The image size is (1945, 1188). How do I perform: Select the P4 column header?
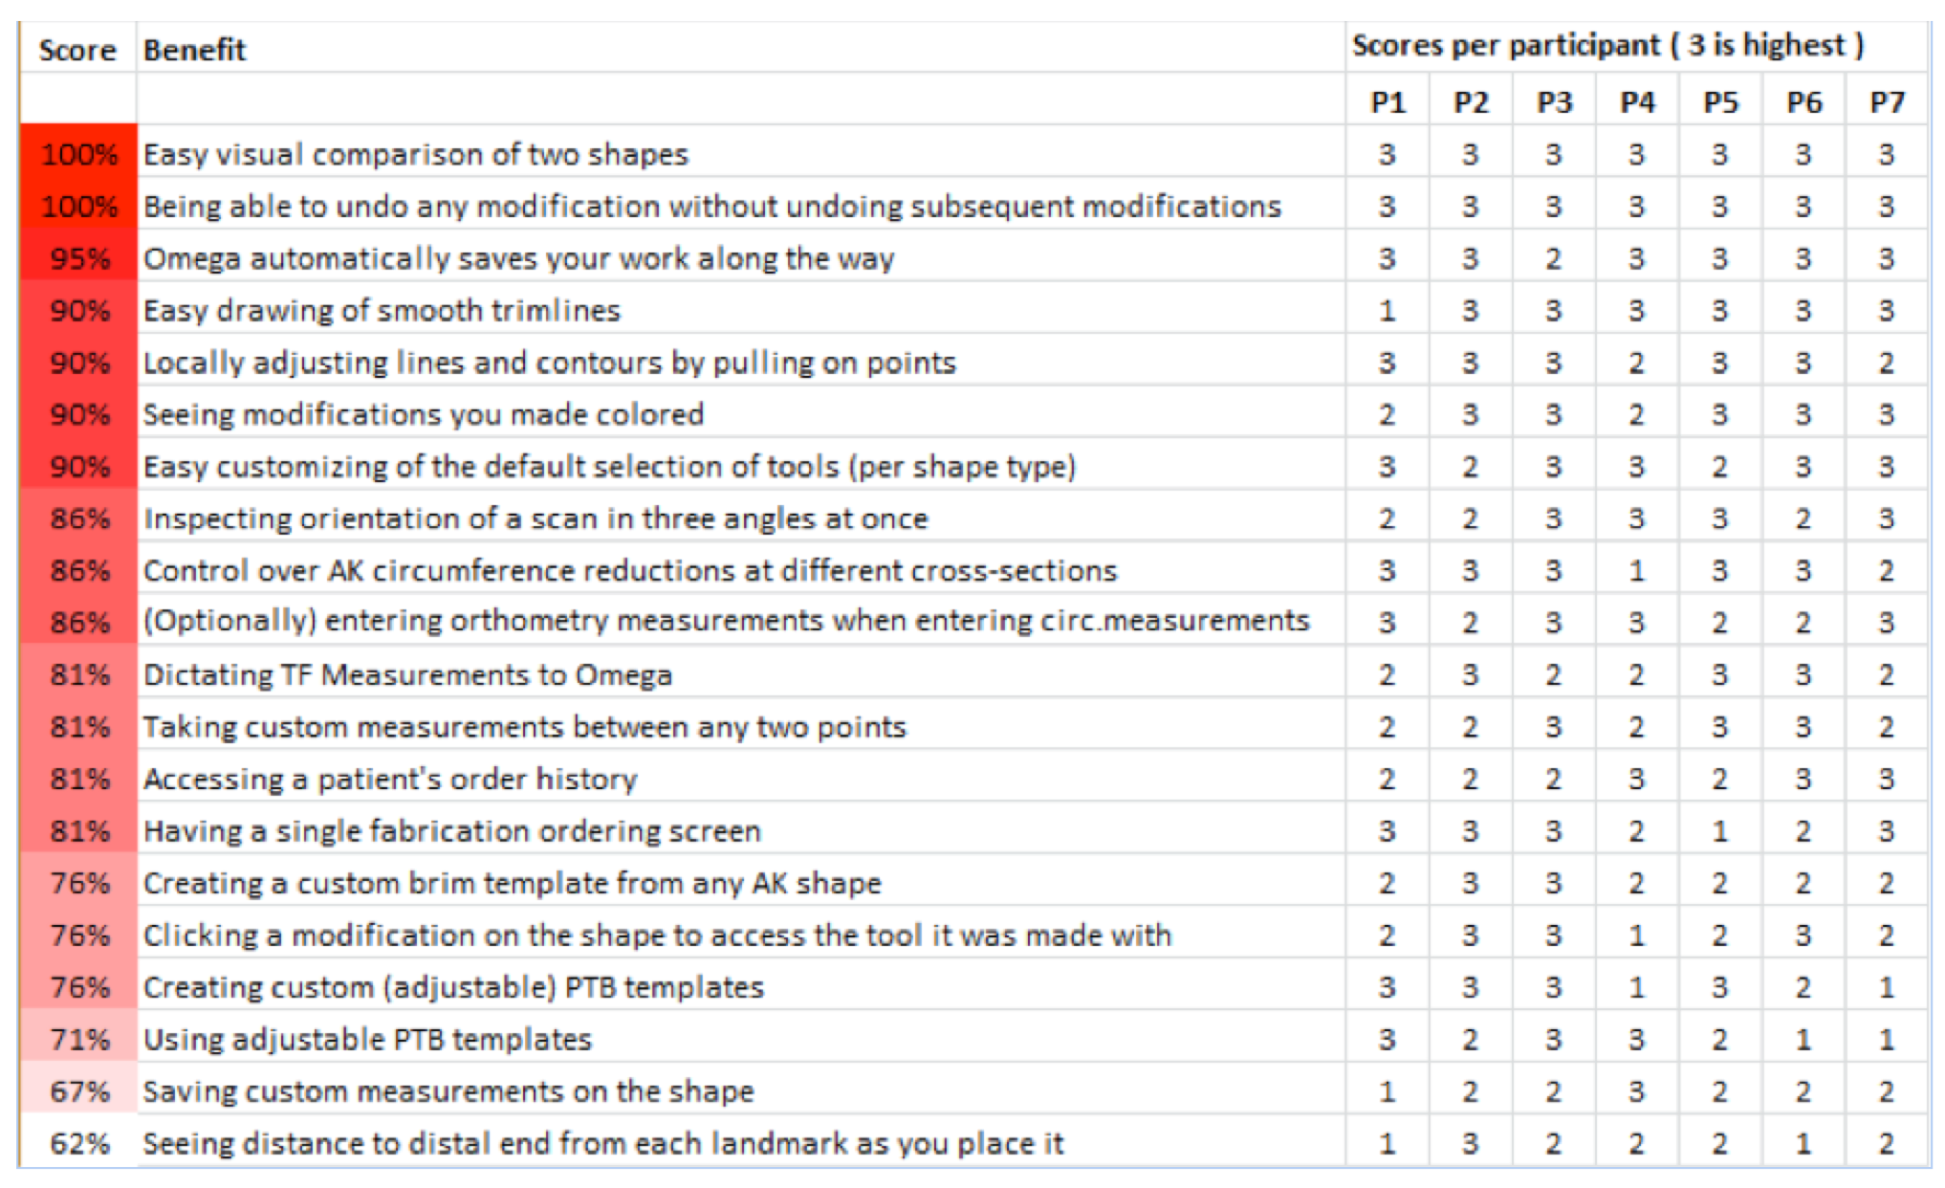1637,102
